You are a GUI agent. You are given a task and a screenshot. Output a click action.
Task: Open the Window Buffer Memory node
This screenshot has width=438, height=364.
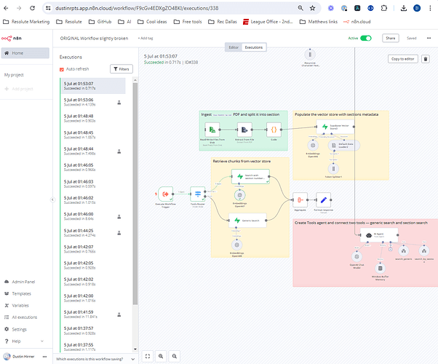pyautogui.click(x=380, y=269)
